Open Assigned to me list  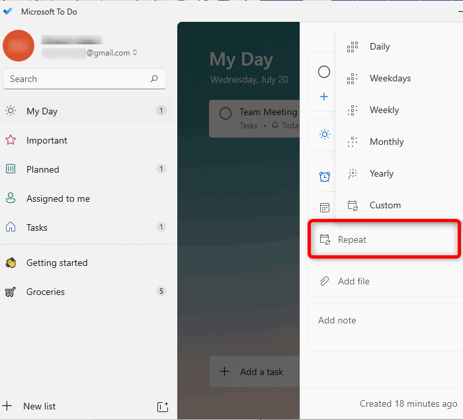(x=87, y=198)
